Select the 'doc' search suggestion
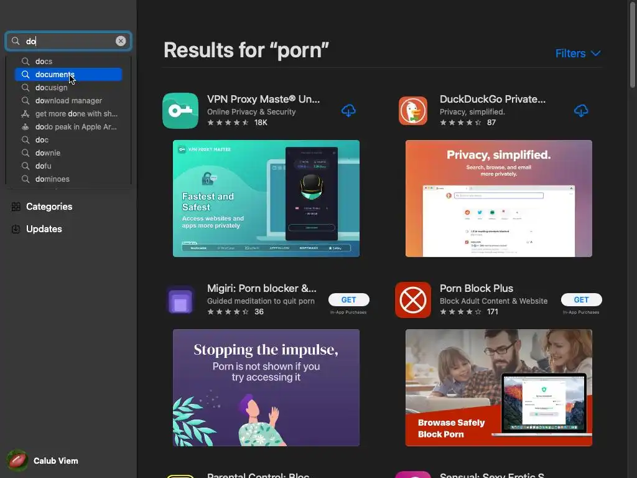 pos(68,140)
